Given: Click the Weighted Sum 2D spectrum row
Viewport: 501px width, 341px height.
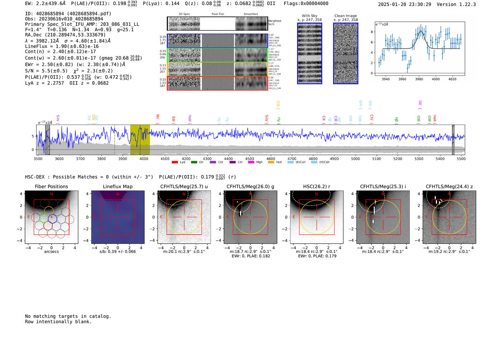Looking at the screenshot, I should coord(217,24).
